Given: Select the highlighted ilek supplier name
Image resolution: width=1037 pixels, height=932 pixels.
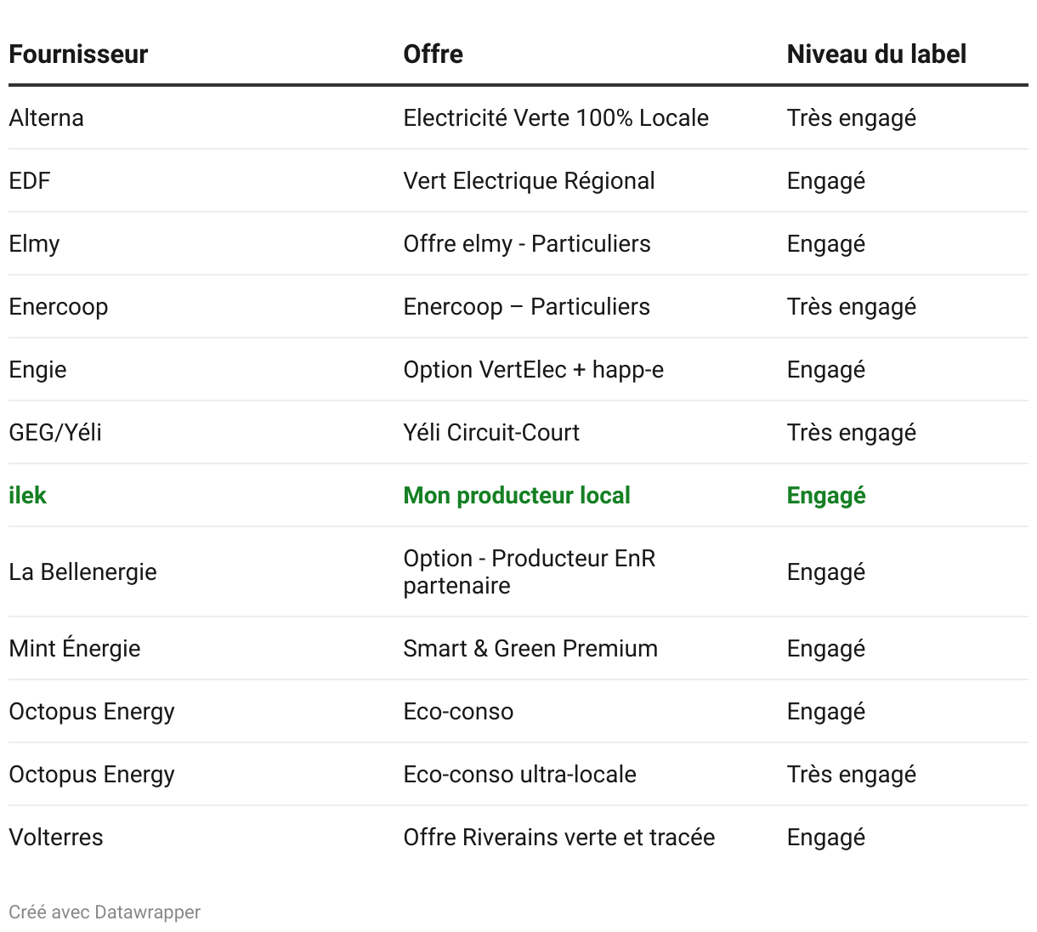Looking at the screenshot, I should (x=28, y=496).
